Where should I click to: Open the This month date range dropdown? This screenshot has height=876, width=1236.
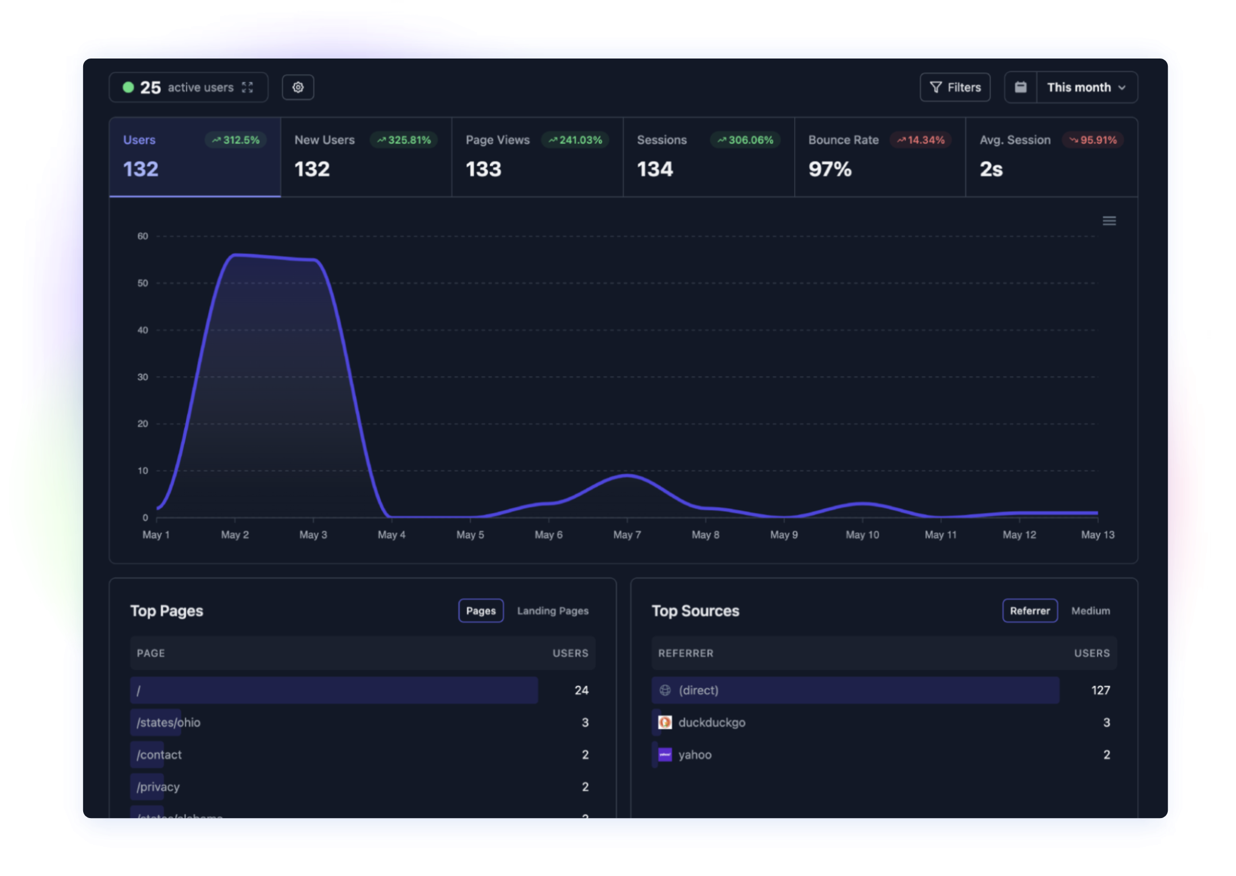pyautogui.click(x=1078, y=87)
